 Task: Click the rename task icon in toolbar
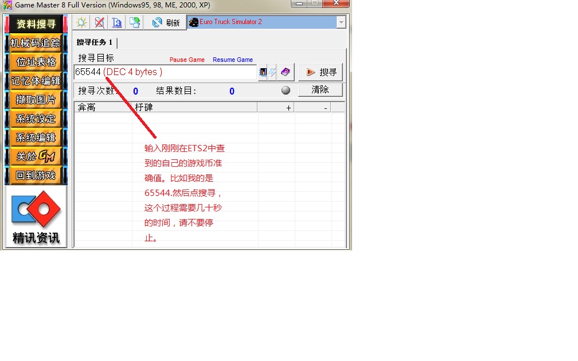click(x=117, y=22)
